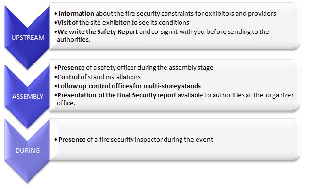Click 'Presence of a fire security inspector' line
This screenshot has height=189, width=313.
[x=134, y=140]
